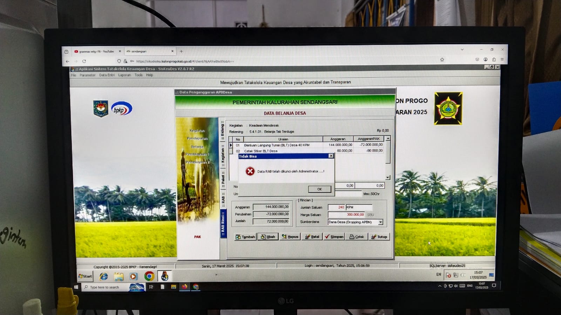Open the browser extensions icon
Image resolution: width=561 pixels, height=315 pixels.
(494, 59)
